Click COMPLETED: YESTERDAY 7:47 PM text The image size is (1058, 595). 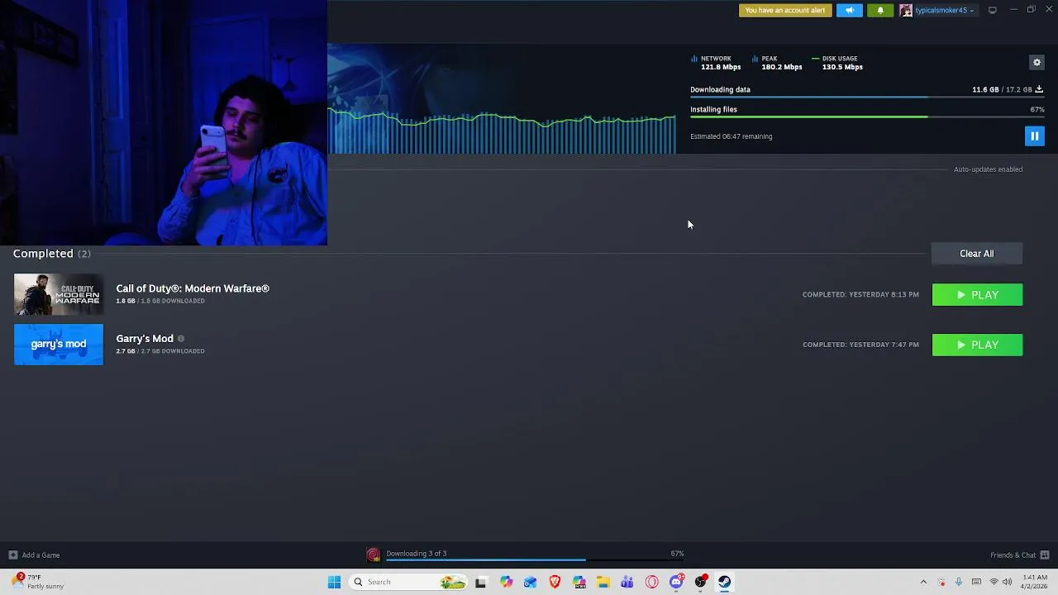point(860,345)
